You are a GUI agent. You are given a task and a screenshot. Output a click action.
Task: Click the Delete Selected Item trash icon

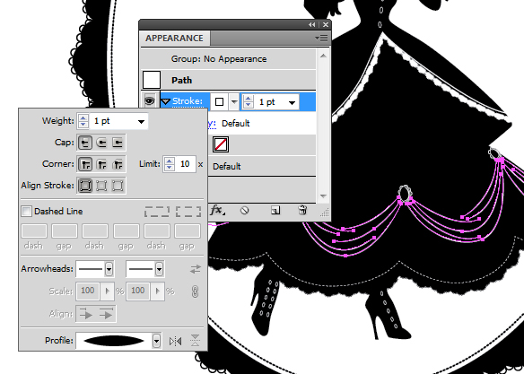pos(302,210)
